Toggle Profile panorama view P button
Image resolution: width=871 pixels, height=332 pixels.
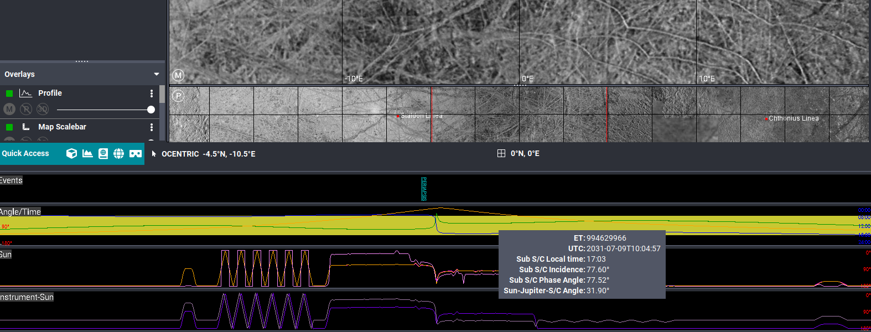pyautogui.click(x=26, y=109)
